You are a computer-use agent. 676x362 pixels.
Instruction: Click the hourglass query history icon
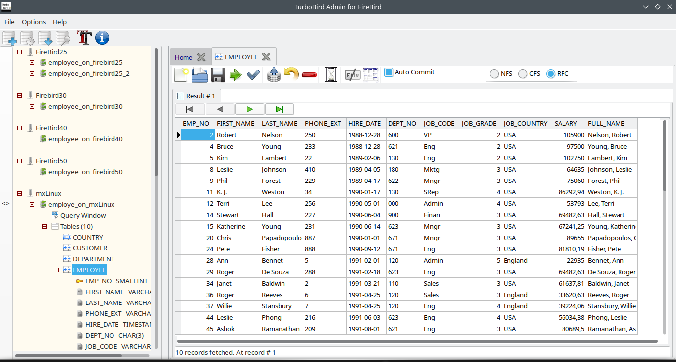pos(330,74)
